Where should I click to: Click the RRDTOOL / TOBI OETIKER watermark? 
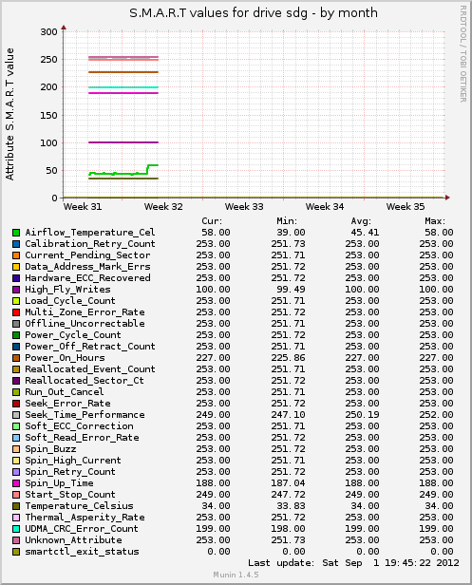coord(463,54)
